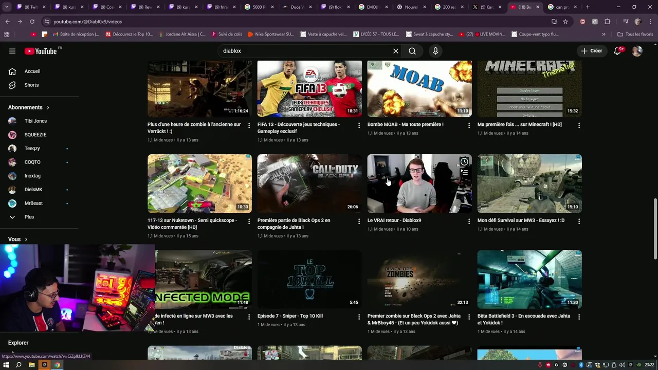Viewport: 658px width, 370px height.
Task: Open options for MW3 Survival video
Action: click(x=579, y=221)
